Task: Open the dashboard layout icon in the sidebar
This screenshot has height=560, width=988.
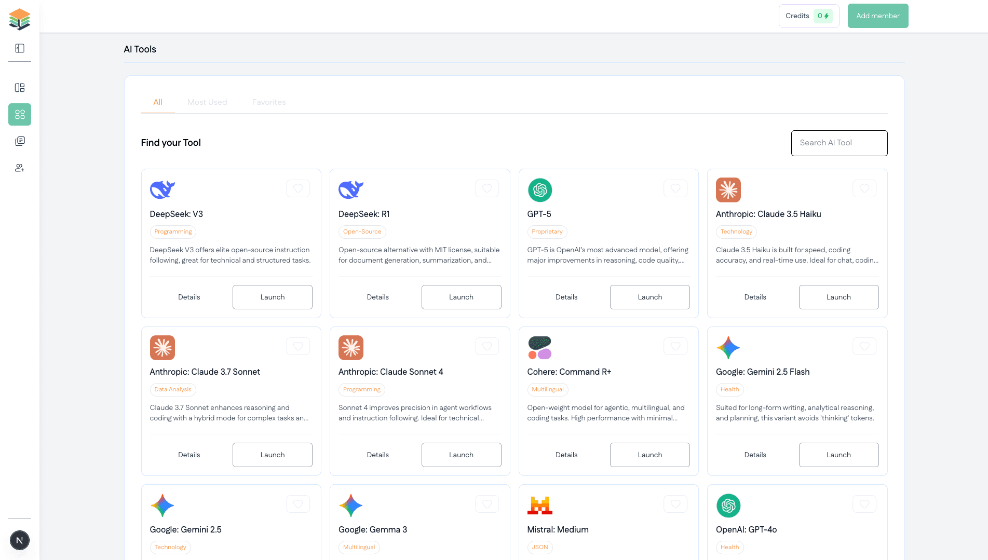Action: pyautogui.click(x=19, y=88)
